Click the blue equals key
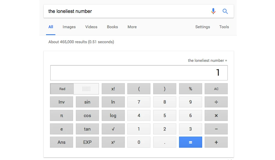This screenshot has width=275, height=160. pos(190,142)
